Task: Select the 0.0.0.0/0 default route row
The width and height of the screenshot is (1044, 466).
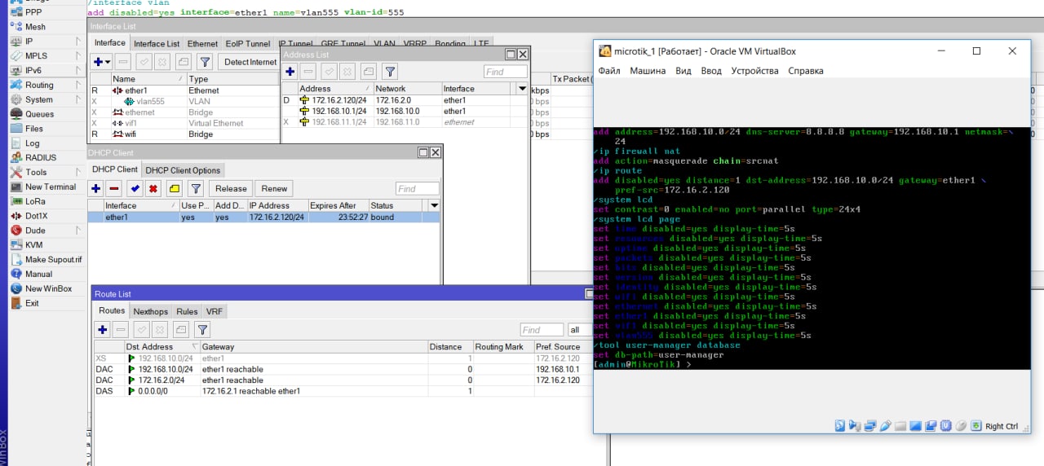Action: coord(343,391)
